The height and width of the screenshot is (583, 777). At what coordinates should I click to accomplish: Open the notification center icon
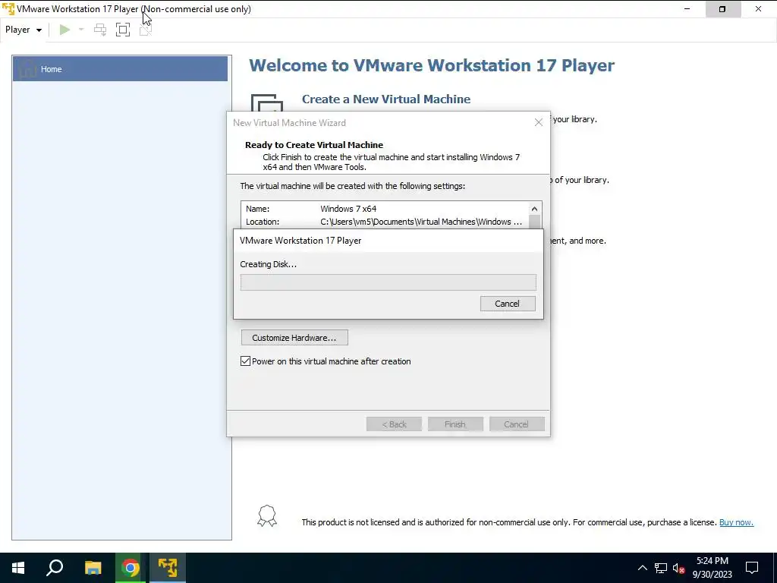coord(752,568)
